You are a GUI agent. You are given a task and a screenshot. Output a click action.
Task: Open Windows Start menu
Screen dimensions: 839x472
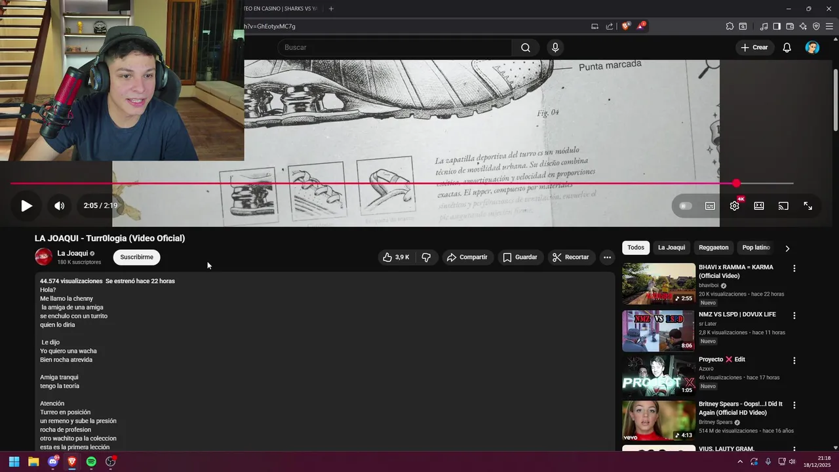[14, 462]
